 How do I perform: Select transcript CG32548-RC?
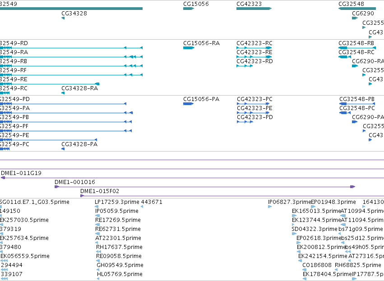tap(356, 52)
